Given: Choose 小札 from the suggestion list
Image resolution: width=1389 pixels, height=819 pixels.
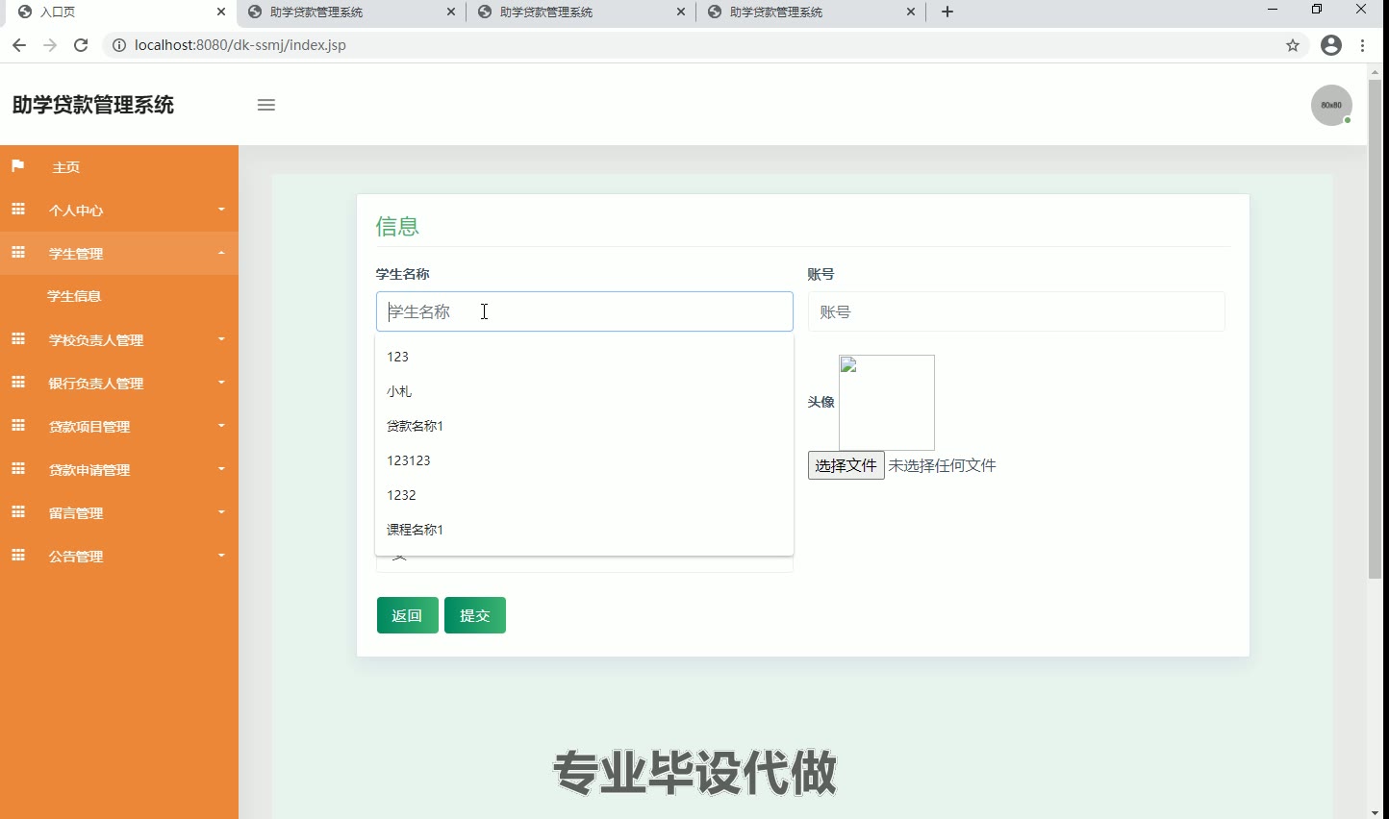Looking at the screenshot, I should click(584, 391).
